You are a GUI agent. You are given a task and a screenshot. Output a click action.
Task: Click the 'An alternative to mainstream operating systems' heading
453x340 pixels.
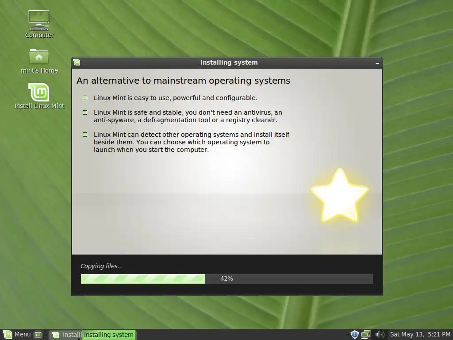pos(183,81)
